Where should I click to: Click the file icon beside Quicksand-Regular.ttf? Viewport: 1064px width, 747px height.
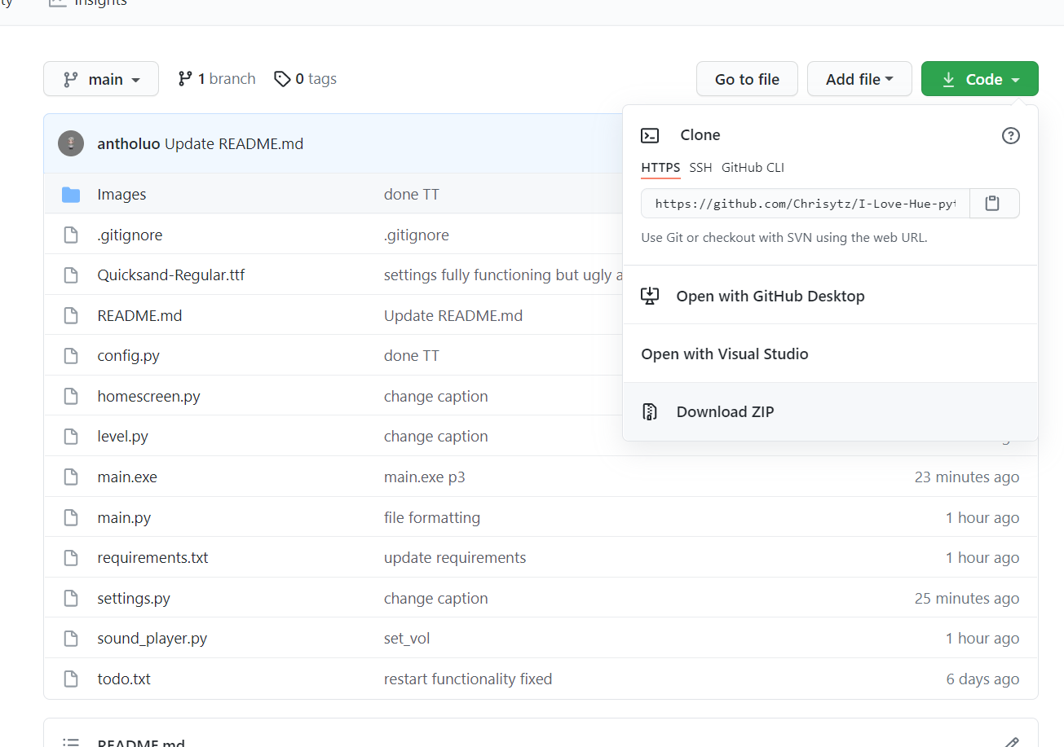pos(71,275)
